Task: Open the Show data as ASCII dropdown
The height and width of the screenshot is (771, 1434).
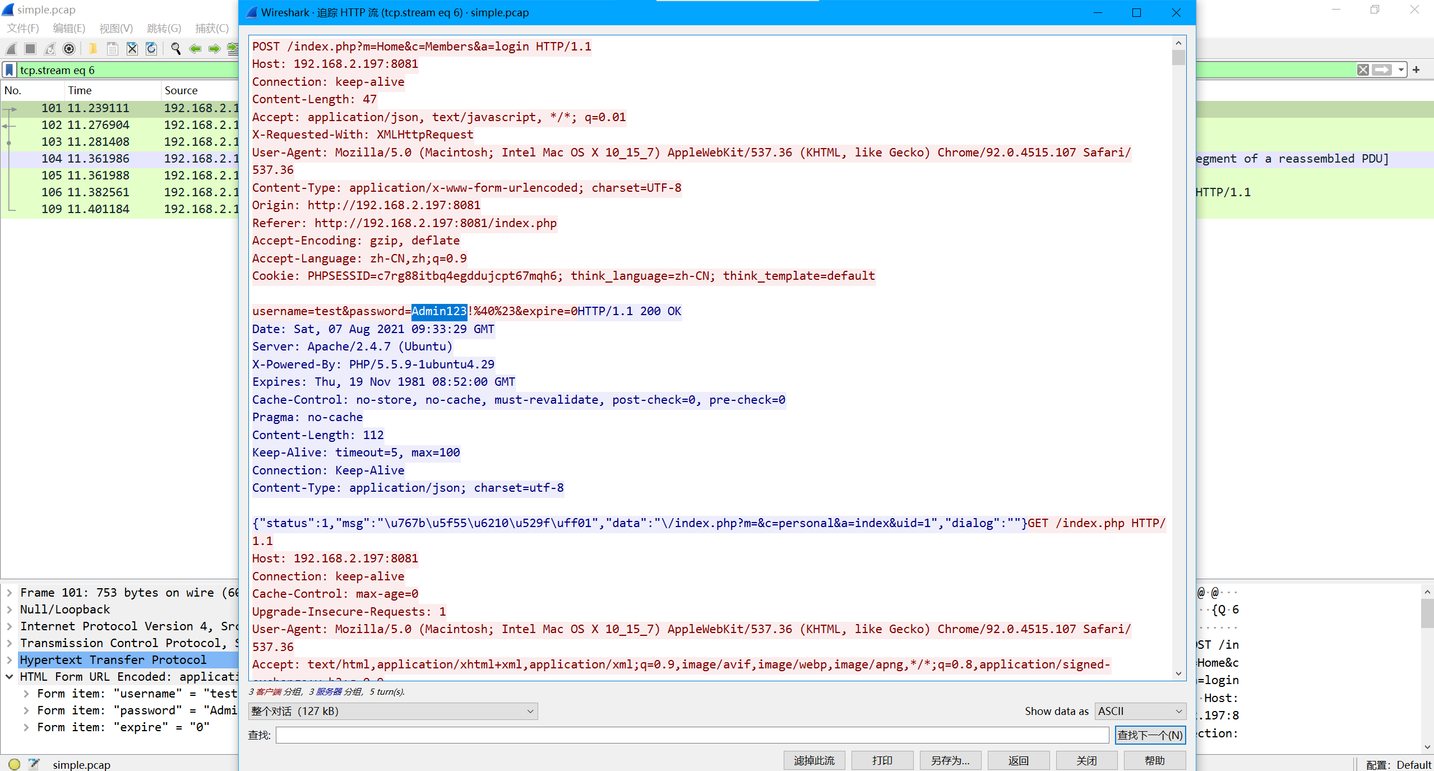Action: click(x=1140, y=711)
